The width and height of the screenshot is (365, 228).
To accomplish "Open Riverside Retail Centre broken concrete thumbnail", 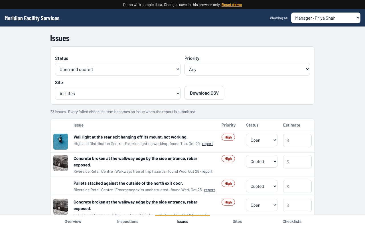I will click(60, 163).
